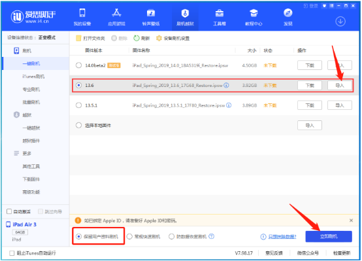Toggle the 跳过向导 checkbox
Image resolution: width=362 pixels, height=261 pixels.
point(41,211)
